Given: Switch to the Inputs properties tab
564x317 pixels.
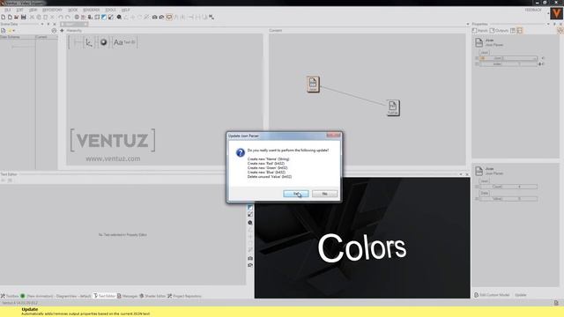Looking at the screenshot, I should point(479,31).
